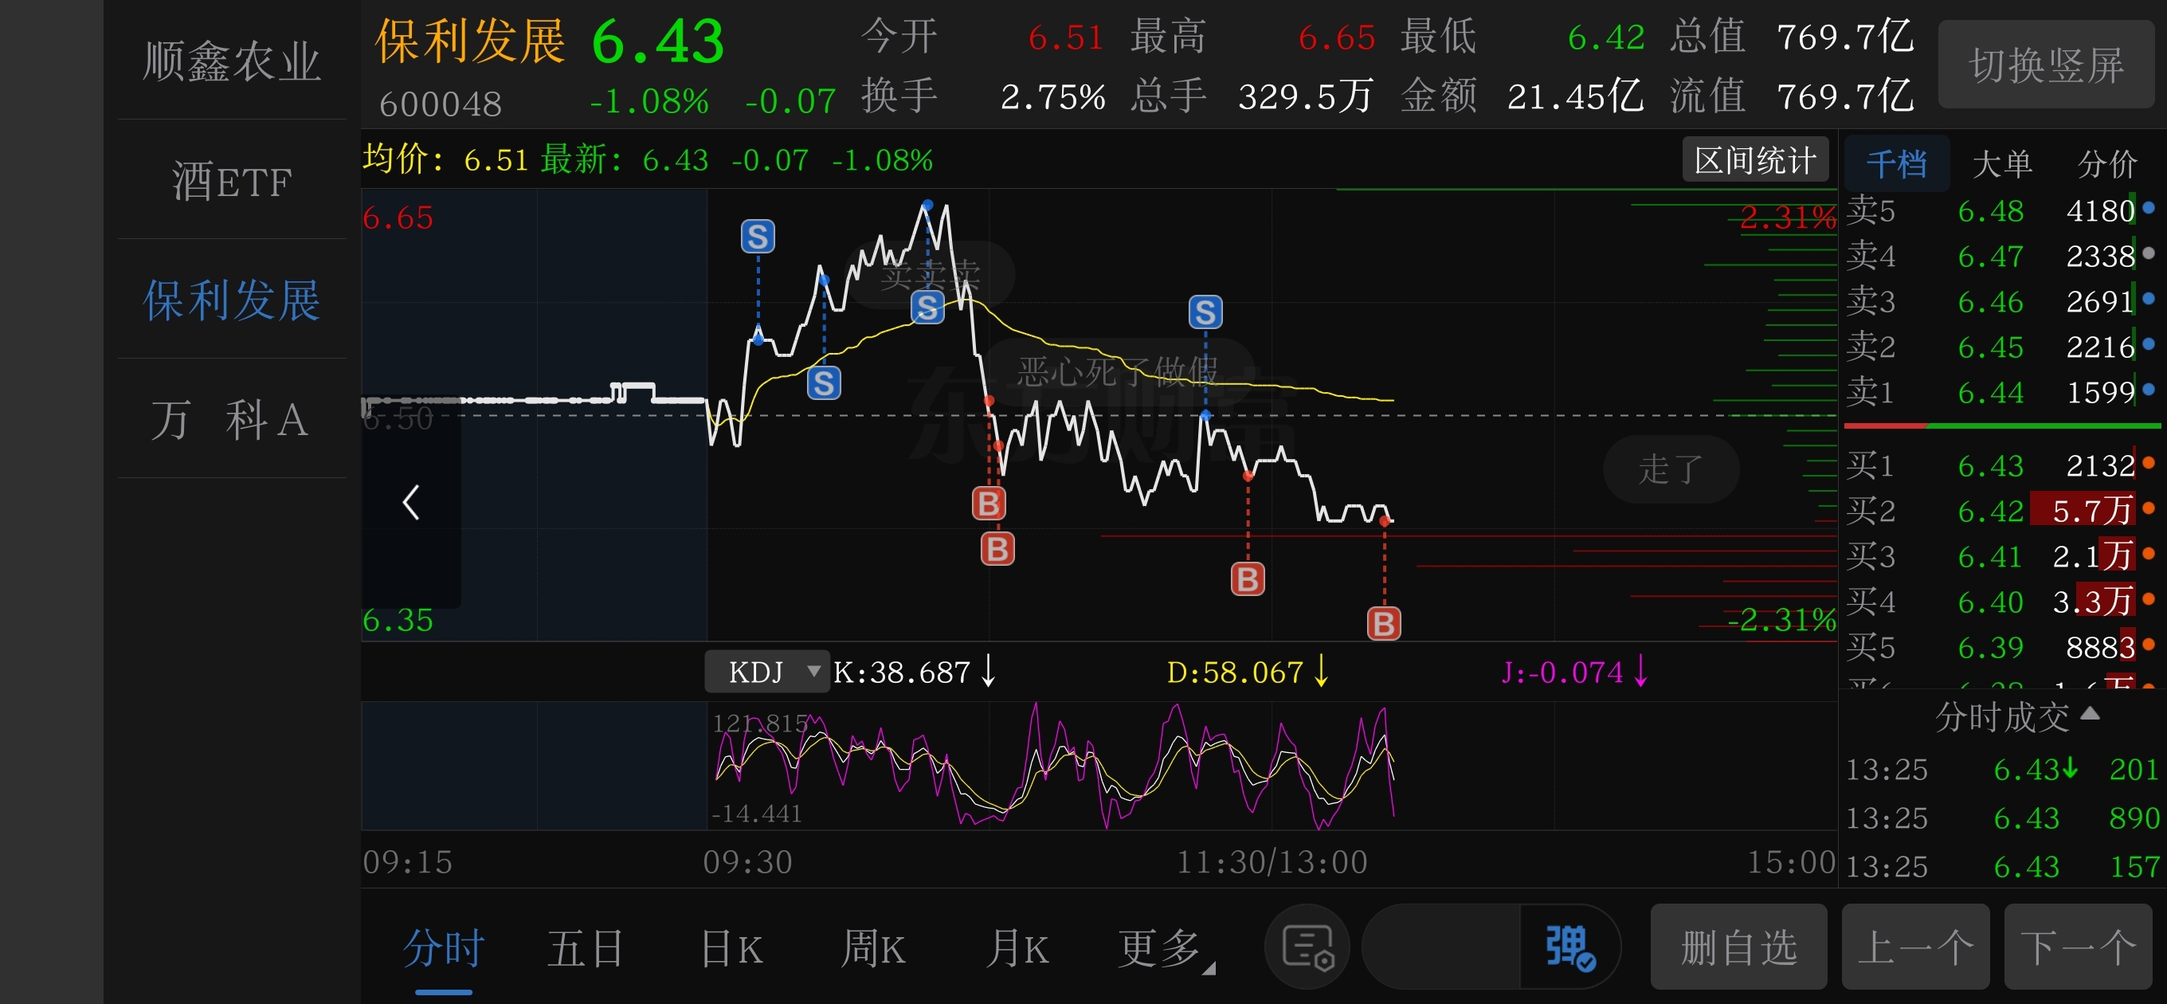
Task: Open 区间统计 range statistics
Action: (1754, 160)
